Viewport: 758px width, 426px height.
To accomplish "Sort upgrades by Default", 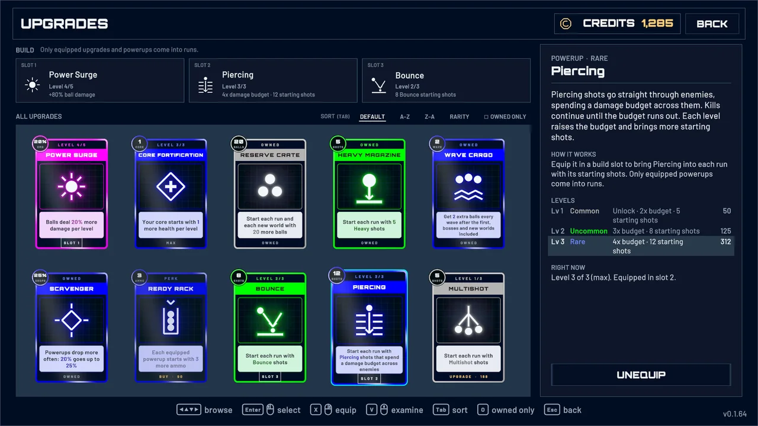I will [x=372, y=117].
